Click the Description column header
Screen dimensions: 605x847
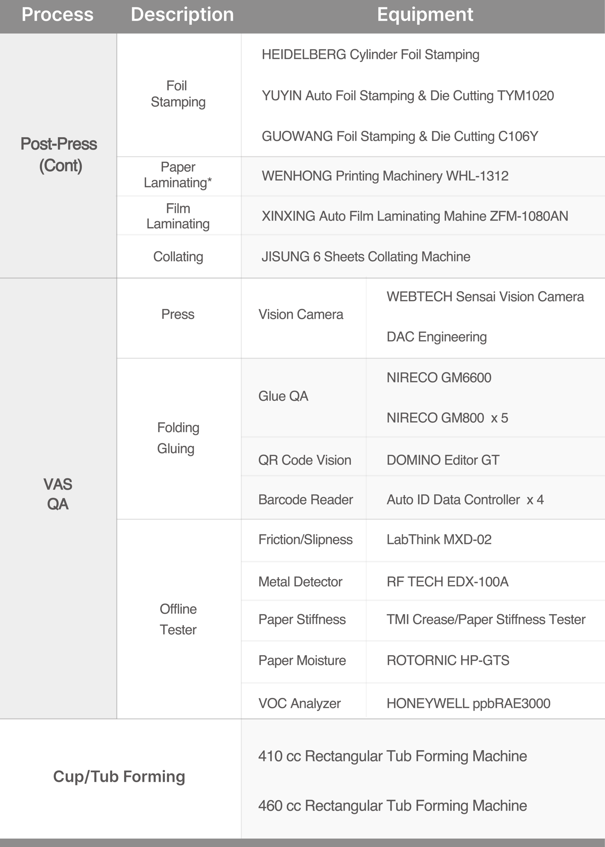click(182, 15)
